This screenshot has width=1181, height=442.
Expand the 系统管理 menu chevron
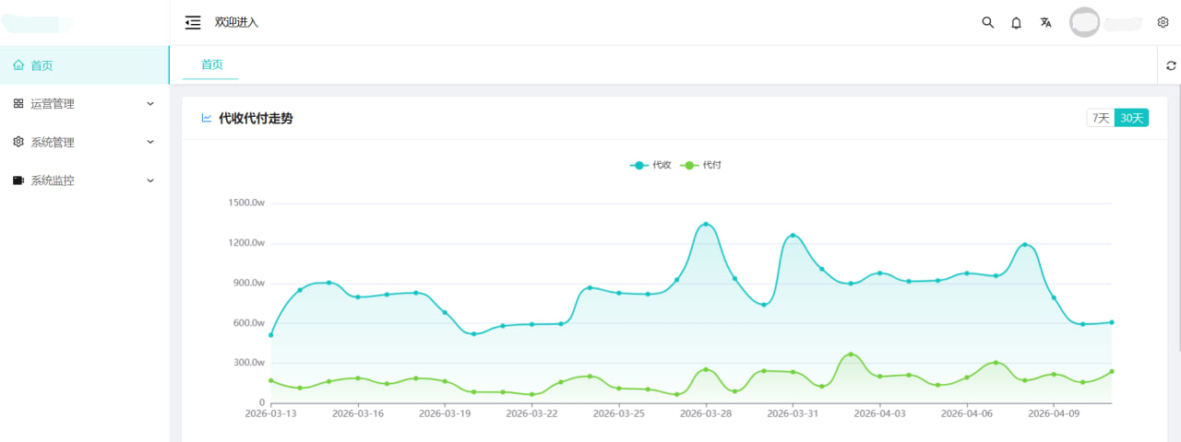(150, 142)
